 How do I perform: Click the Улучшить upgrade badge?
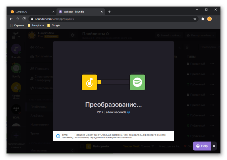pyautogui.click(x=51, y=36)
